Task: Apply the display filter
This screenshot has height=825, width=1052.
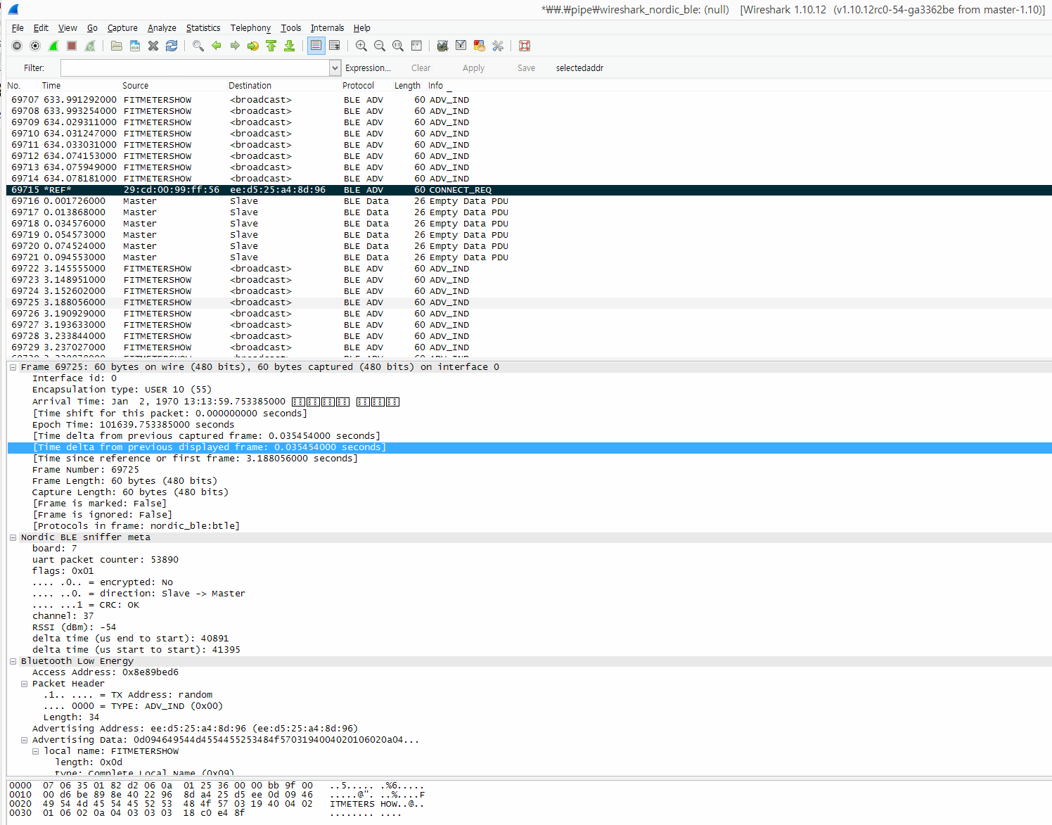Action: click(473, 68)
